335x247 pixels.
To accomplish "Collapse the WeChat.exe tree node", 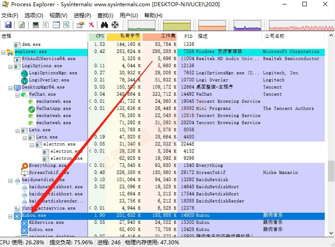I will click(x=17, y=95).
